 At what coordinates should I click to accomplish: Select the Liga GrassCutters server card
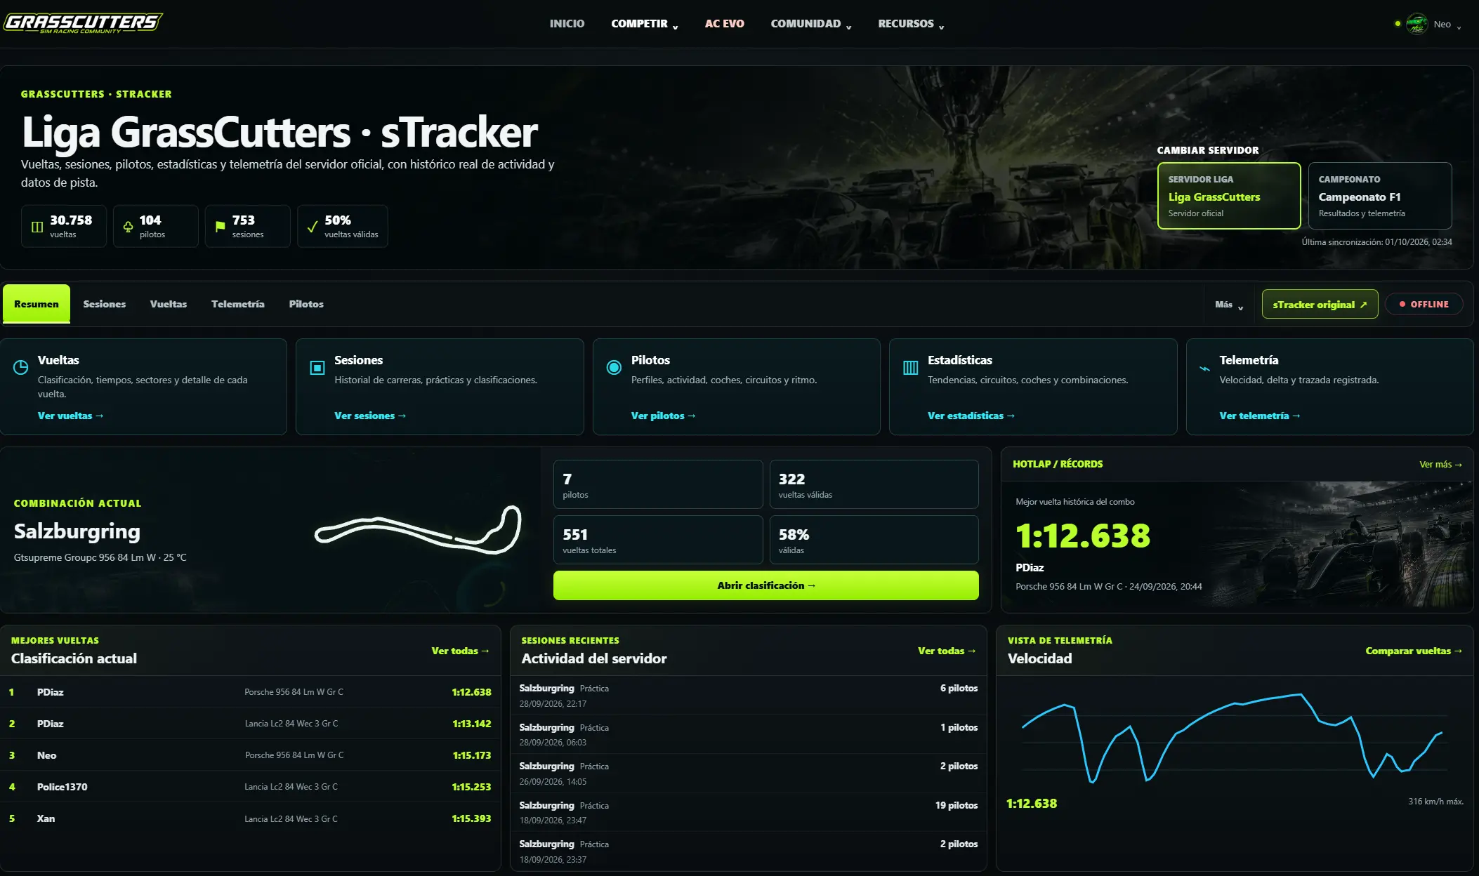coord(1229,196)
